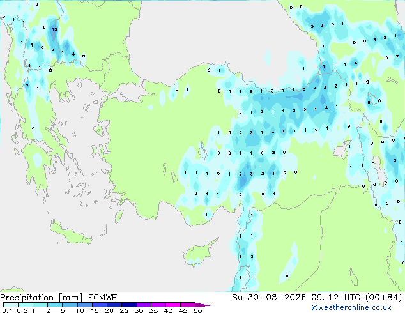Click the legend label "35"
Image resolution: width=405 pixels, height=313 pixels.
click(x=153, y=310)
